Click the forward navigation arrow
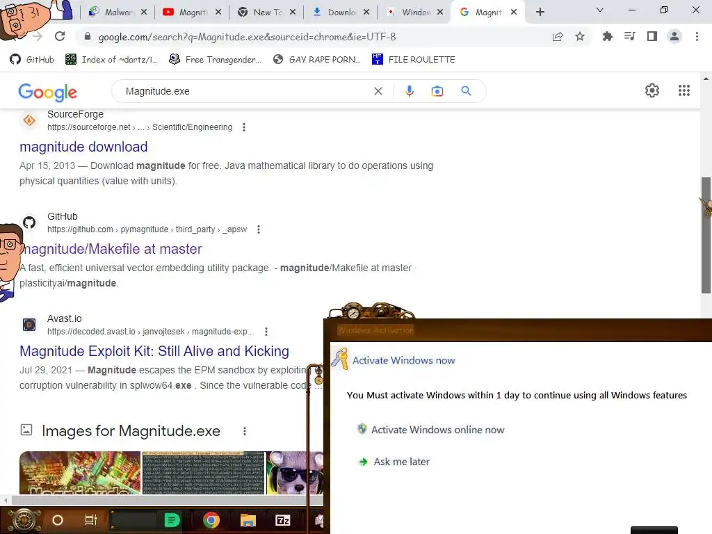The image size is (712, 534). click(38, 36)
